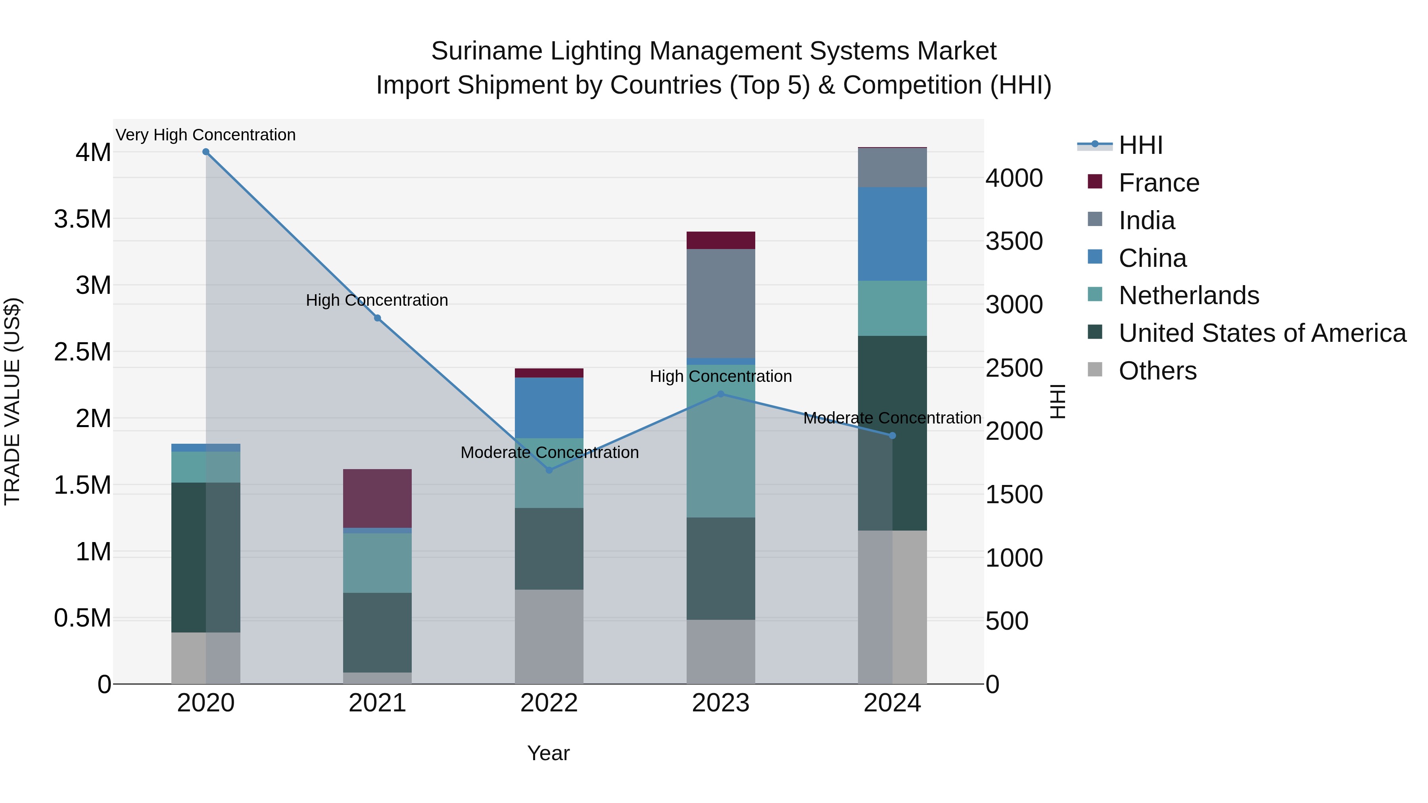Click the HHI data point for 2024
Image resolution: width=1428 pixels, height=803 pixels.
(x=892, y=435)
